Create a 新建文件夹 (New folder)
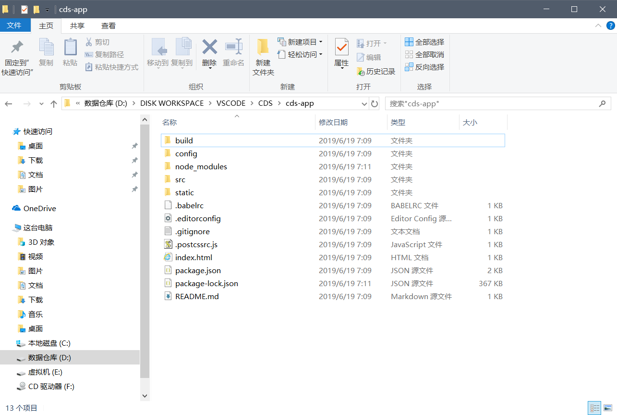Image resolution: width=617 pixels, height=415 pixels. [263, 57]
